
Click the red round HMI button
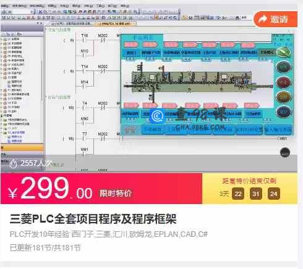[284, 82]
